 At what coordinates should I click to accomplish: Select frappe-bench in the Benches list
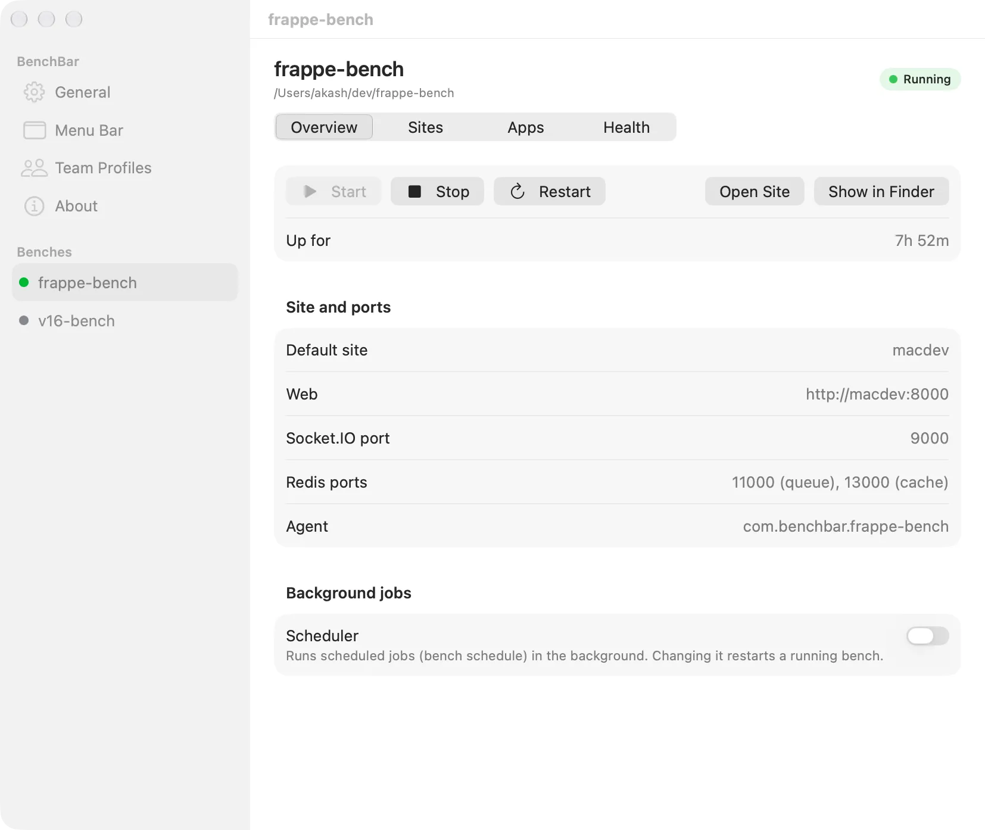[x=125, y=282]
